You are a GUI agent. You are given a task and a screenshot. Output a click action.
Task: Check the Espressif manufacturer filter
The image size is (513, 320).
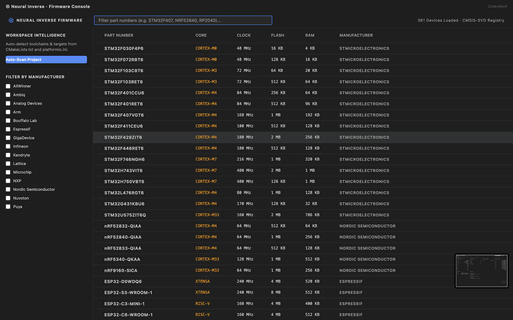(x=8, y=129)
